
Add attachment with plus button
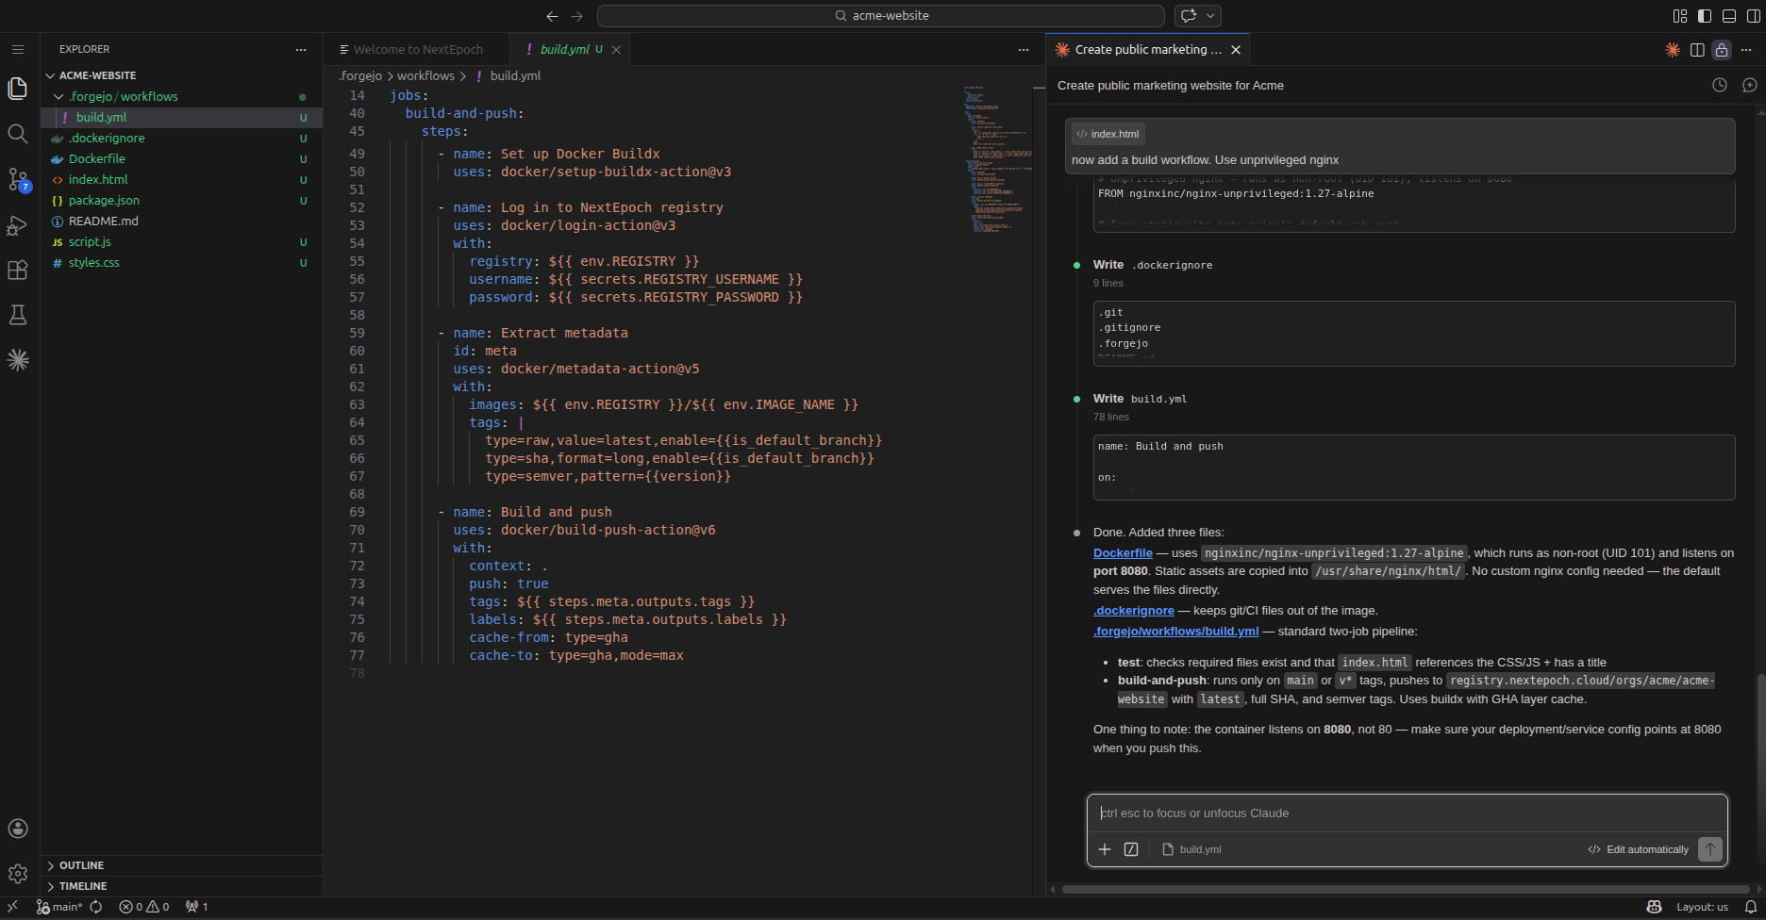(x=1105, y=849)
